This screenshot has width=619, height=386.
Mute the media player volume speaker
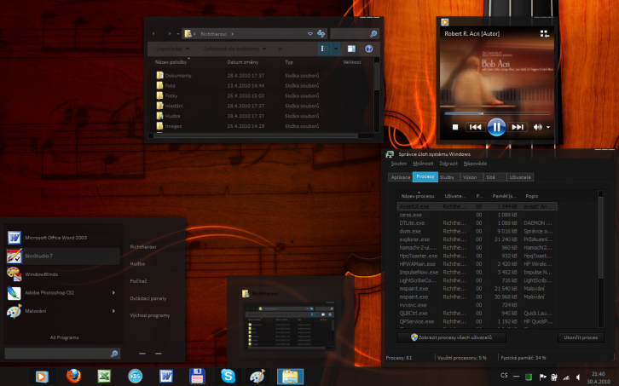(538, 127)
